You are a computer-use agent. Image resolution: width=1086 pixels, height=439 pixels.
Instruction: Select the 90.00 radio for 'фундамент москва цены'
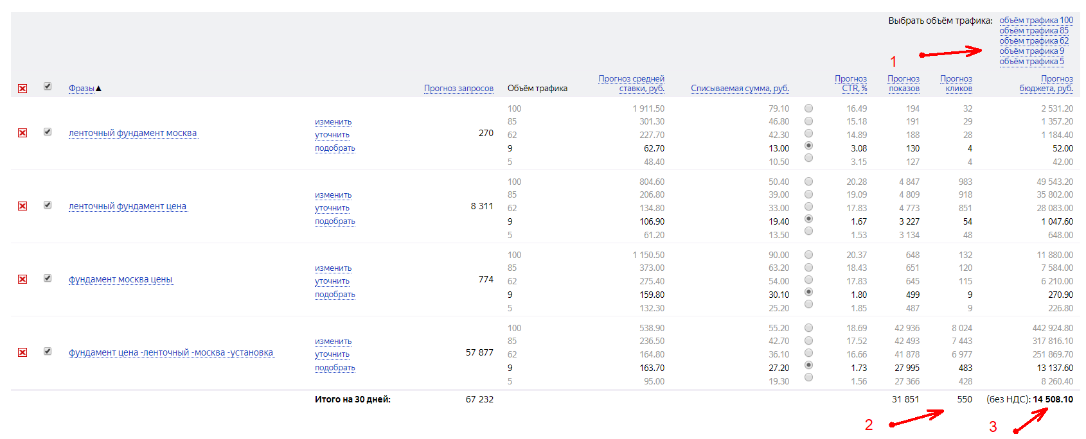(808, 255)
